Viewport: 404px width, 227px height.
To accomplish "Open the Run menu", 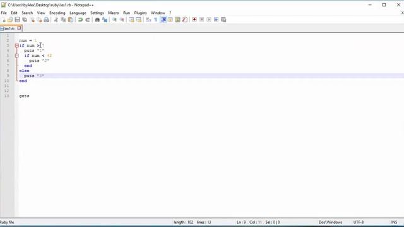I will pyautogui.click(x=126, y=13).
